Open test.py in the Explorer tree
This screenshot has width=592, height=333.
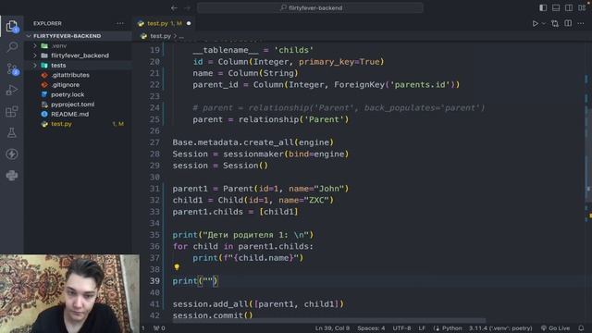coord(78,124)
